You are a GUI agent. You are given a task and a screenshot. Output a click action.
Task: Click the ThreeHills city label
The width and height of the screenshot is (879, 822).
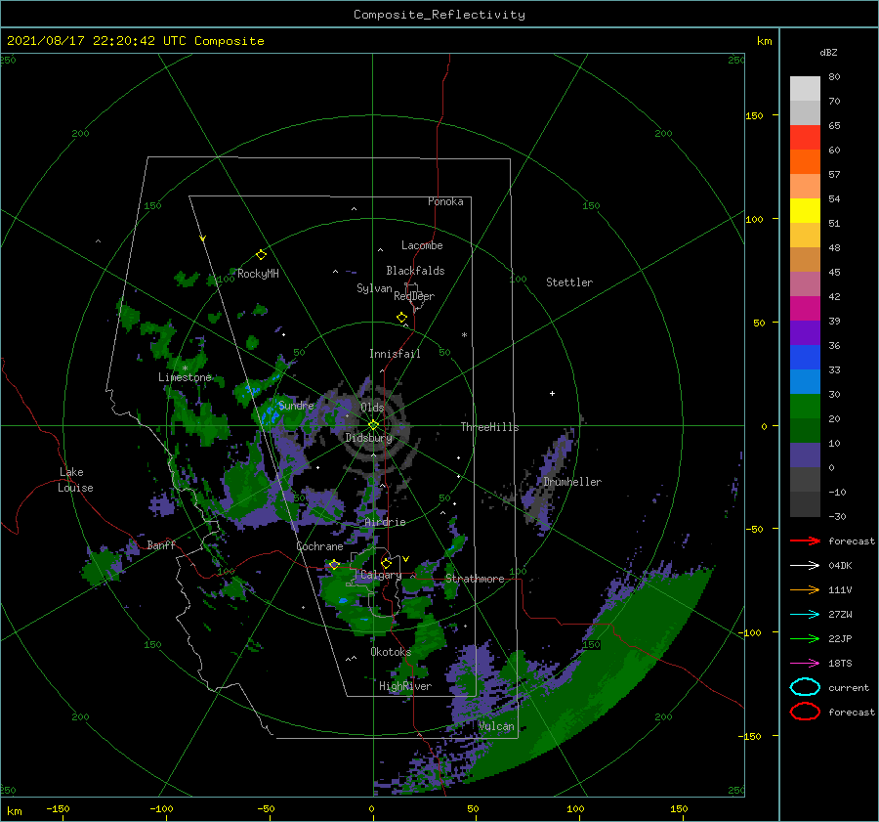tap(489, 427)
